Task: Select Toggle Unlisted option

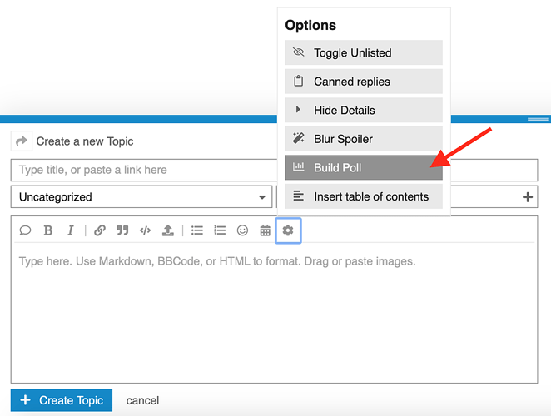Action: [x=364, y=52]
